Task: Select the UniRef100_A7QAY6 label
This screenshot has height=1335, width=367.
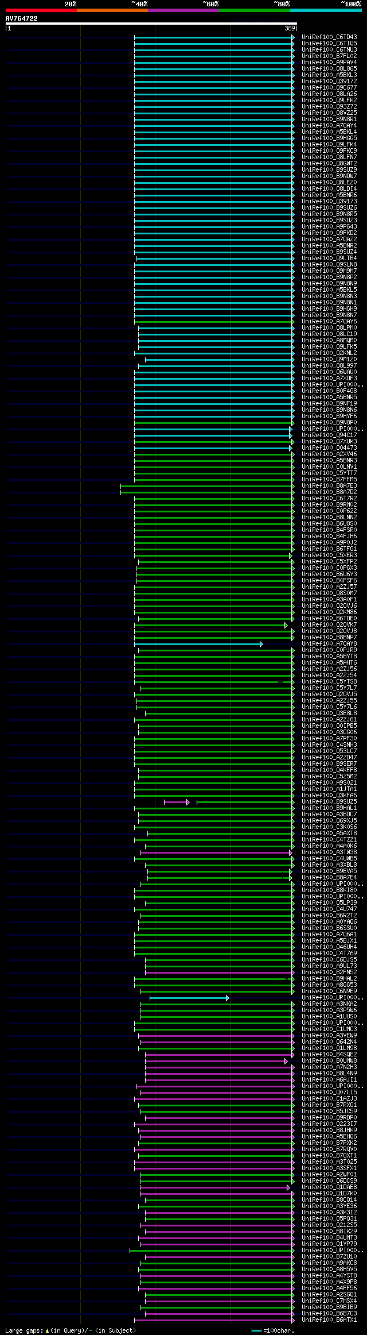Action: tap(329, 322)
